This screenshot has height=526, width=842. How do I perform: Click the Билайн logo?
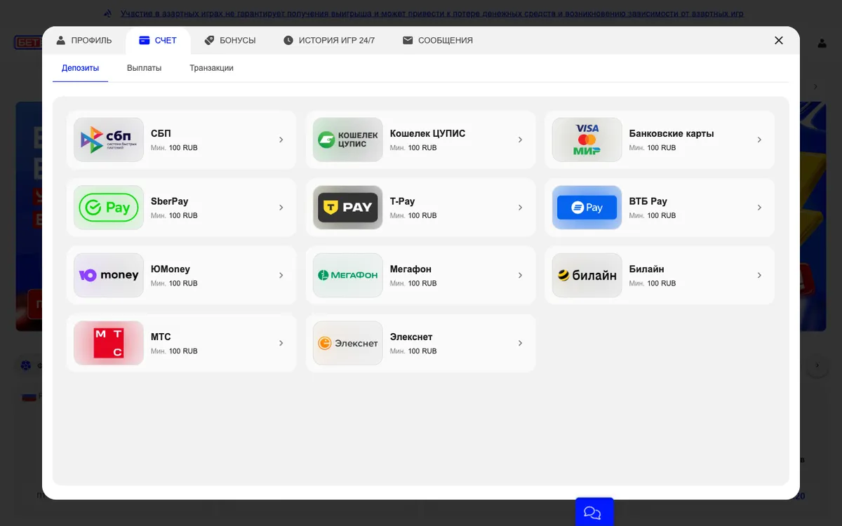tap(587, 275)
